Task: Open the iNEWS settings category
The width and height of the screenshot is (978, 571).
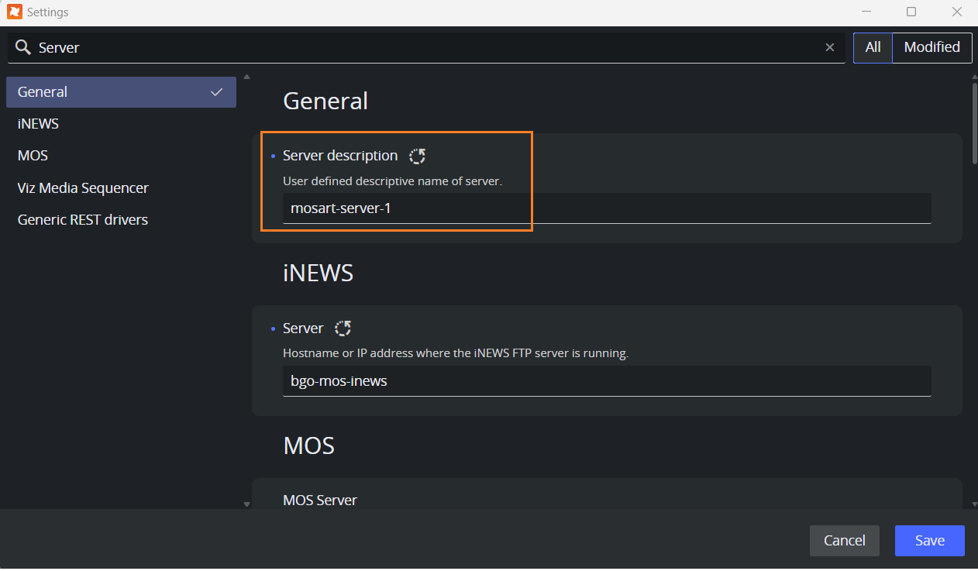Action: [39, 124]
